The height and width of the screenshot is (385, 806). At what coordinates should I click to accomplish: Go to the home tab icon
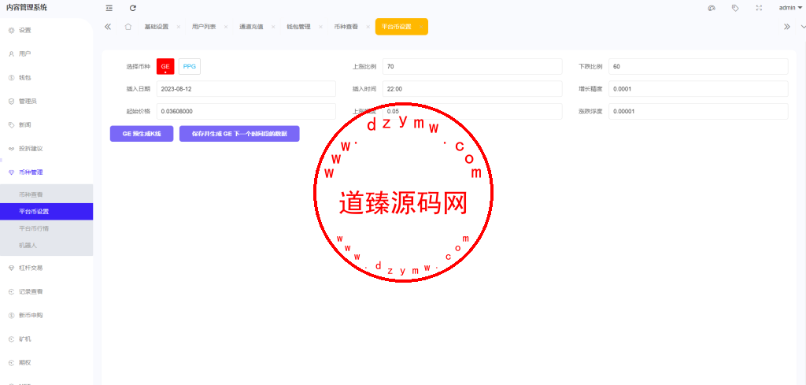click(128, 27)
